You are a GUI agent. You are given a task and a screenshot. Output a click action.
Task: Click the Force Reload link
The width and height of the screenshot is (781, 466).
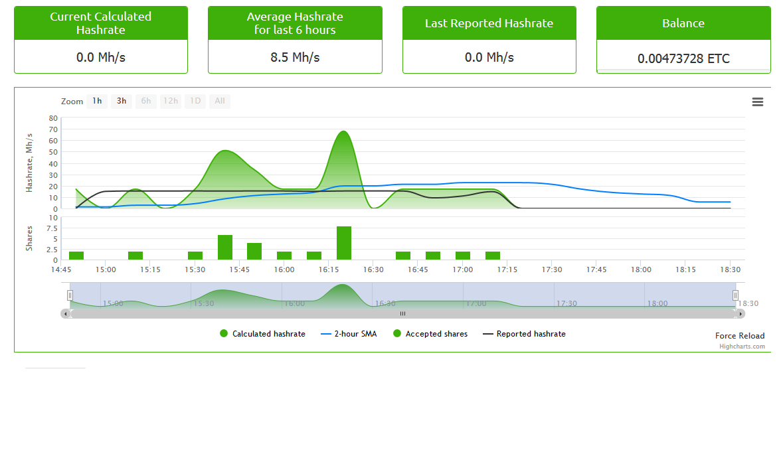pos(740,336)
